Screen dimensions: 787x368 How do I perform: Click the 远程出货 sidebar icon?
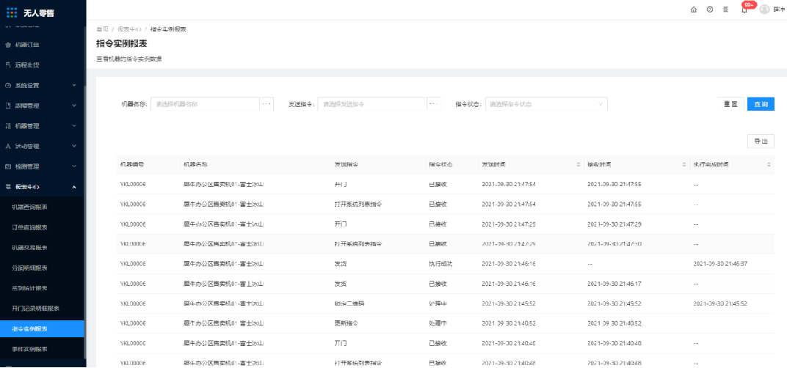tap(7, 65)
